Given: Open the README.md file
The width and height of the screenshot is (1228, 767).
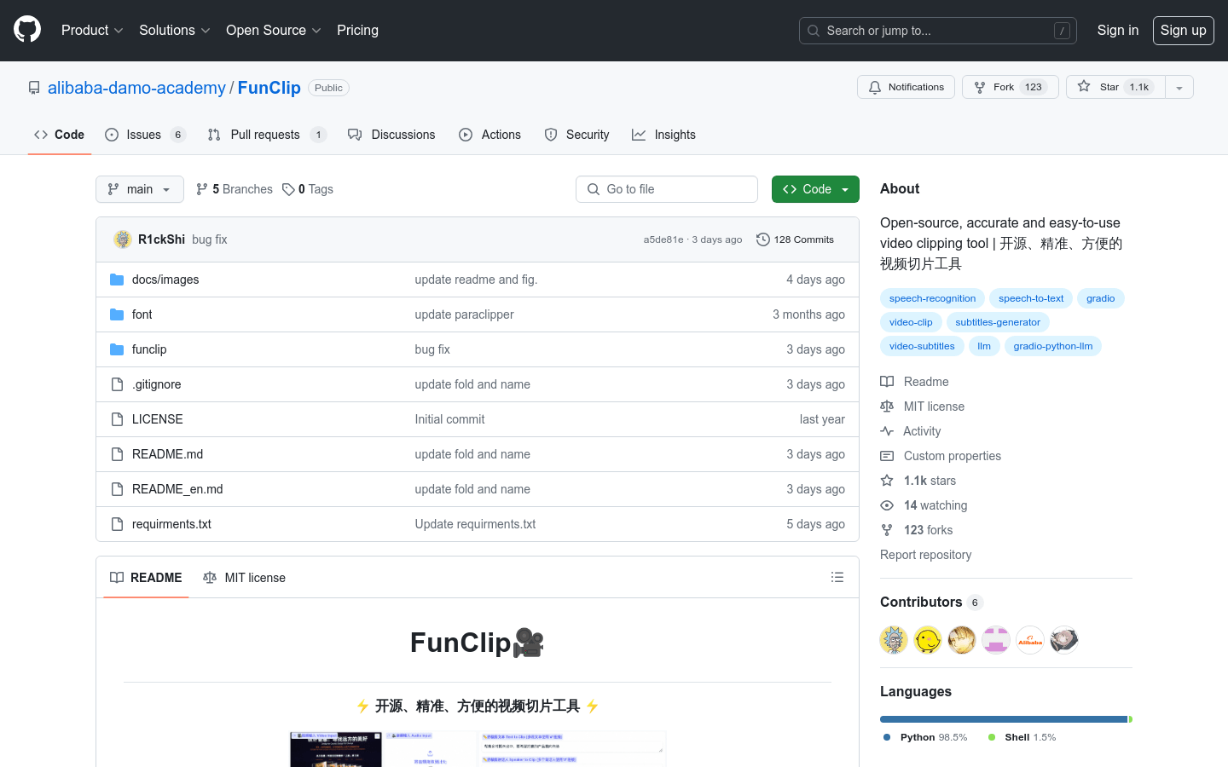Looking at the screenshot, I should (x=168, y=454).
